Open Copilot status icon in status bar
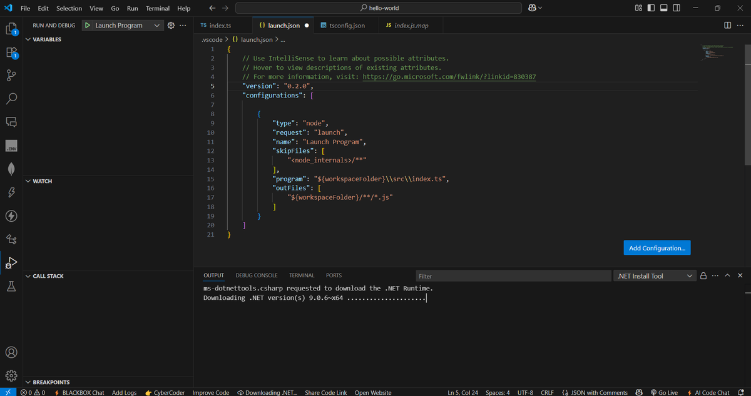 pyautogui.click(x=639, y=392)
